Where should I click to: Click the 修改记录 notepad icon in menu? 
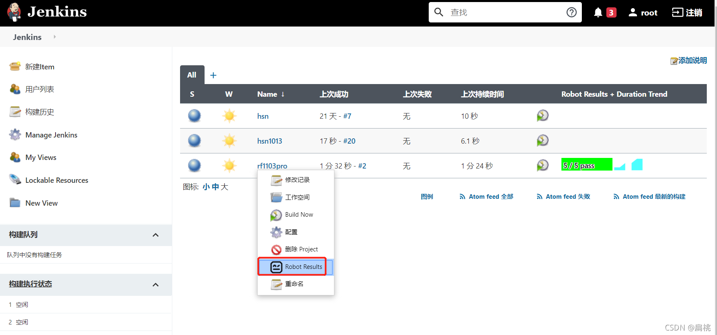pyautogui.click(x=276, y=180)
